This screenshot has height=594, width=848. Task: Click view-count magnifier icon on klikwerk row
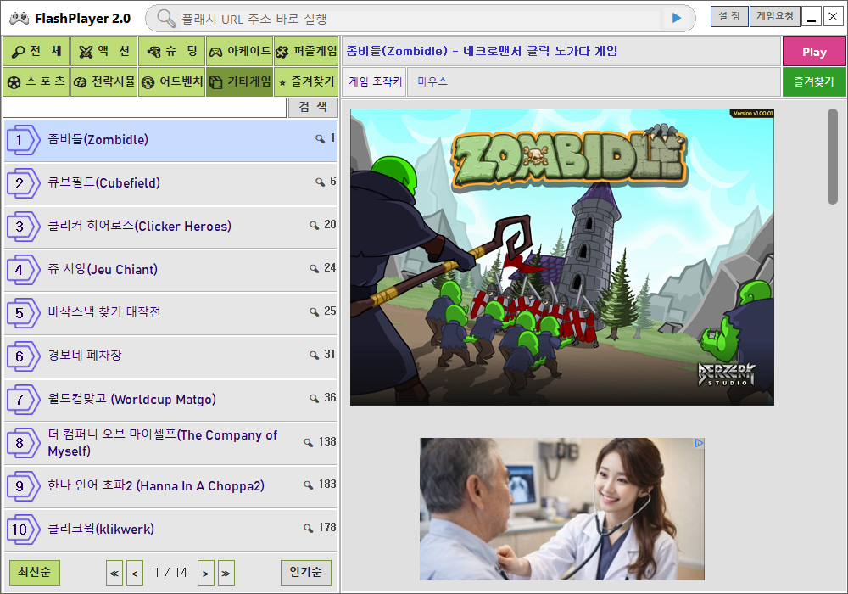pyautogui.click(x=309, y=528)
